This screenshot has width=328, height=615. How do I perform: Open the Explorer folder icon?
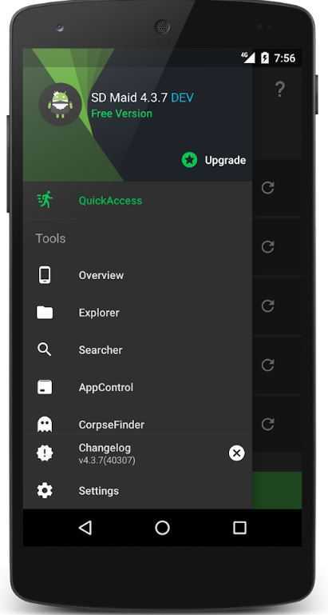click(x=45, y=313)
